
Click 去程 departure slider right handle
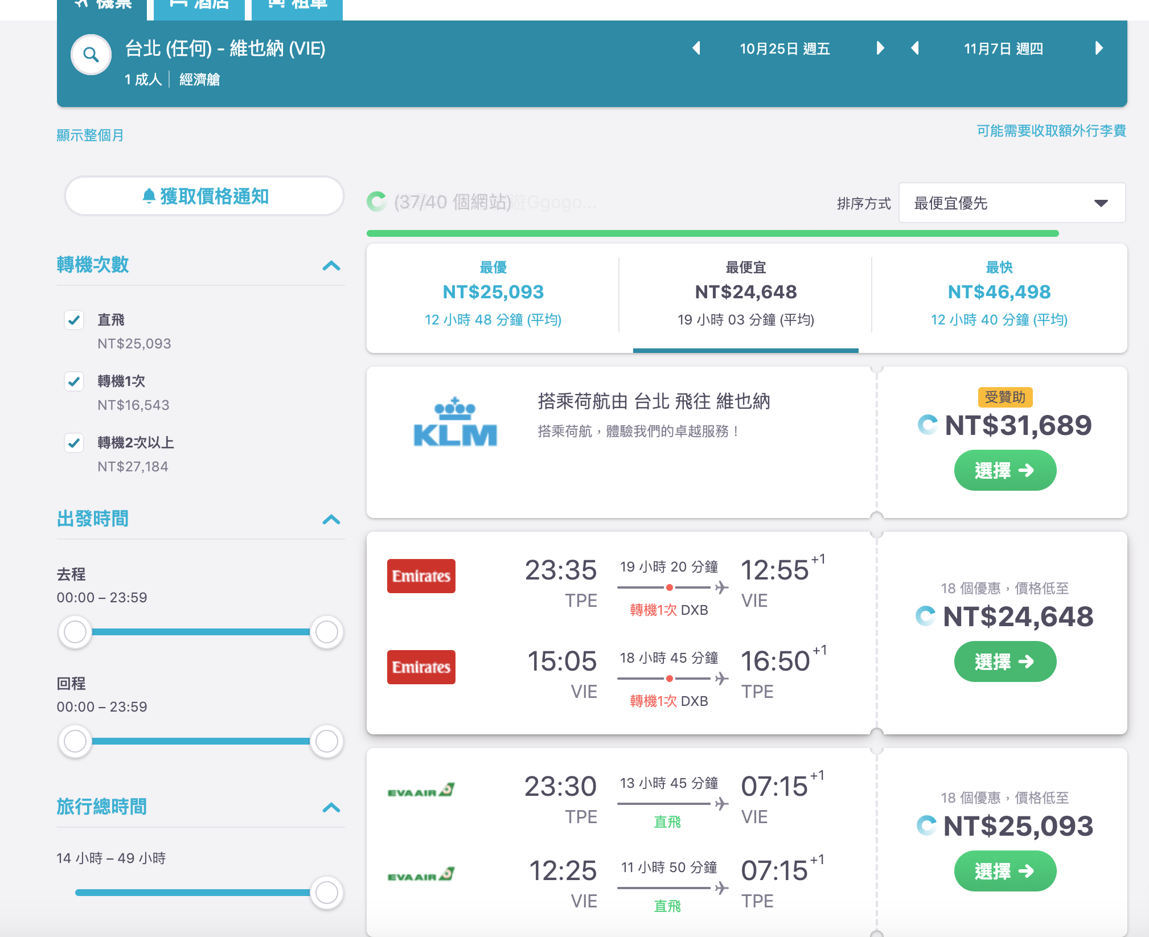[x=327, y=632]
